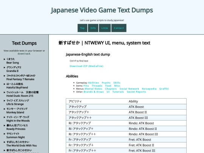Expand the Summon Night entry
Screen dimensions: 204x153
5,134
